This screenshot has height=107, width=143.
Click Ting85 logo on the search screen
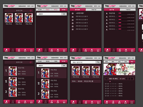point(76,58)
